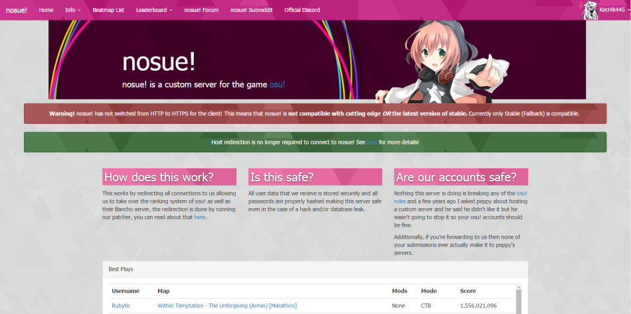This screenshot has width=631, height=314.
Task: Open the Home nav item
Action: 46,10
